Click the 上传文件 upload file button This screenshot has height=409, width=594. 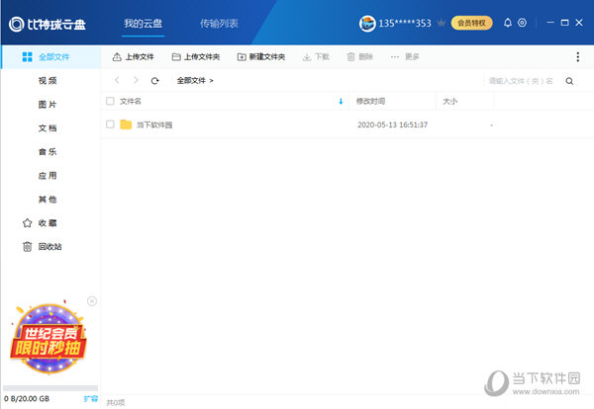tap(134, 57)
